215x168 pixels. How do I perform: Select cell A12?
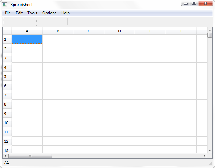[27, 141]
